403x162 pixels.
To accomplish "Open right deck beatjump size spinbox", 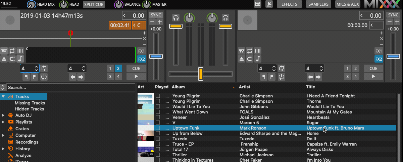I will [314, 68].
